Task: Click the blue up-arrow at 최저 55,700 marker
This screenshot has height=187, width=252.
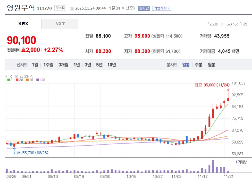Action: click(x=14, y=148)
